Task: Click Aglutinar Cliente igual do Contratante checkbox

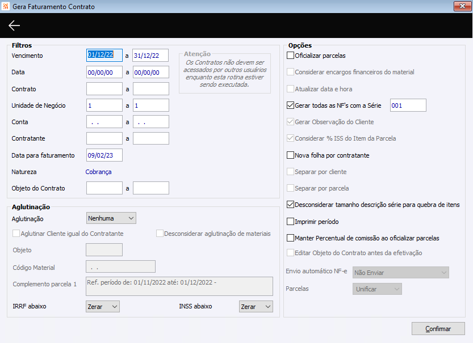Action: (16, 234)
